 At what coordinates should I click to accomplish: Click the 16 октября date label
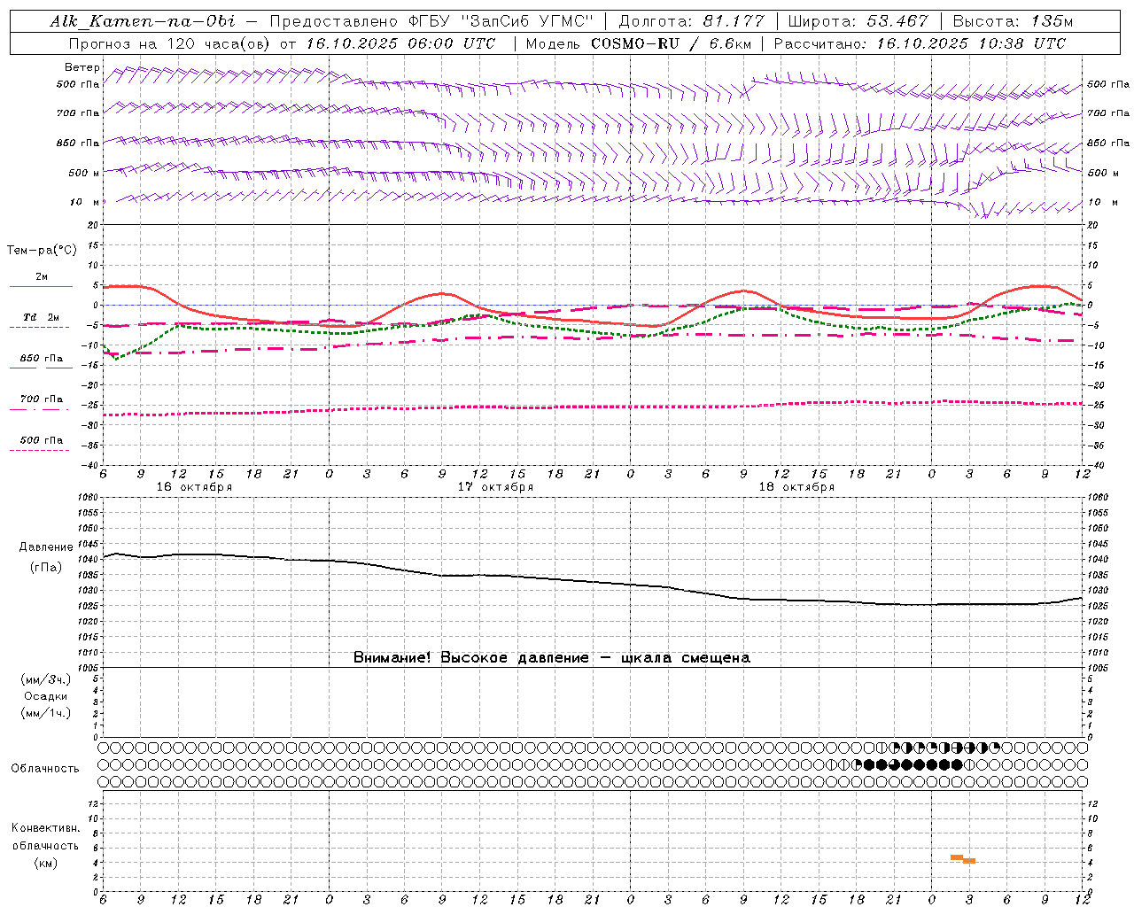194,487
